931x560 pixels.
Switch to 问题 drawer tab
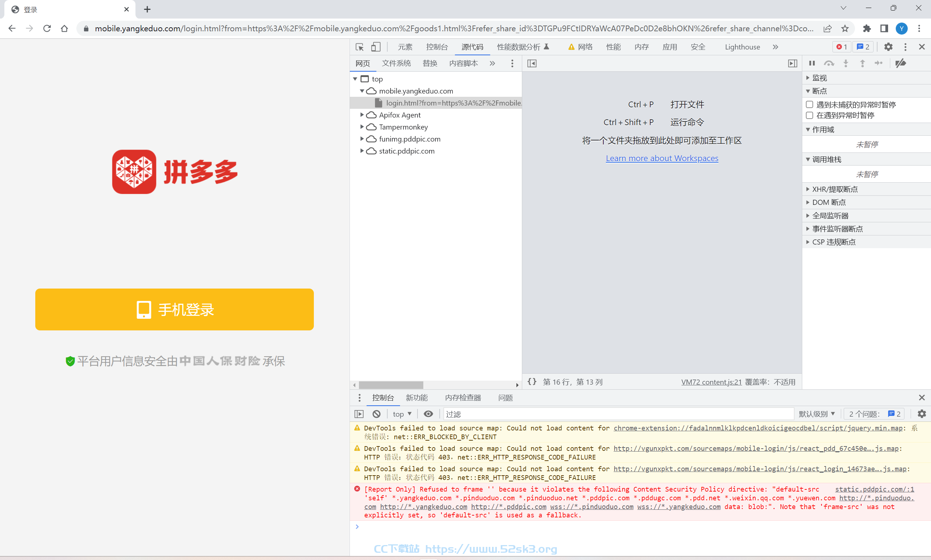click(x=505, y=398)
